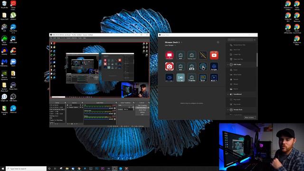The height and width of the screenshot is (171, 304).
Task: Click the Stream Deck actions search field
Action: tap(240, 40)
